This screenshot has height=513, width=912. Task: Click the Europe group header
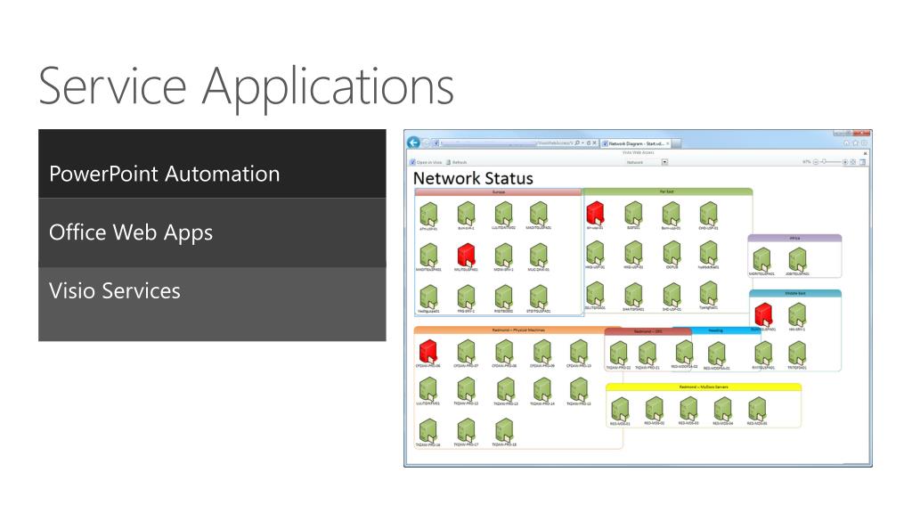click(498, 192)
